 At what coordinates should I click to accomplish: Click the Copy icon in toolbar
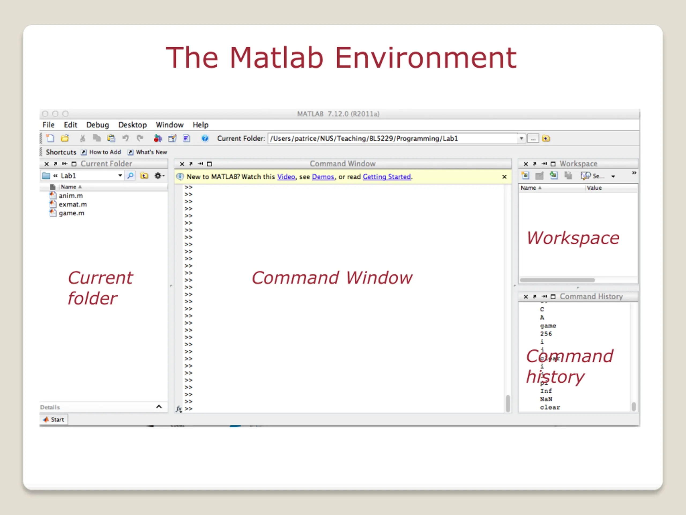[x=97, y=138]
